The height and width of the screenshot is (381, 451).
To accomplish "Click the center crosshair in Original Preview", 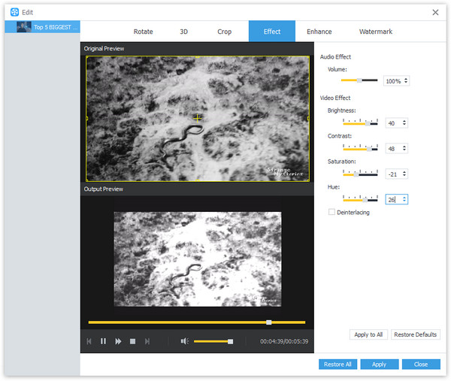I will (x=197, y=118).
